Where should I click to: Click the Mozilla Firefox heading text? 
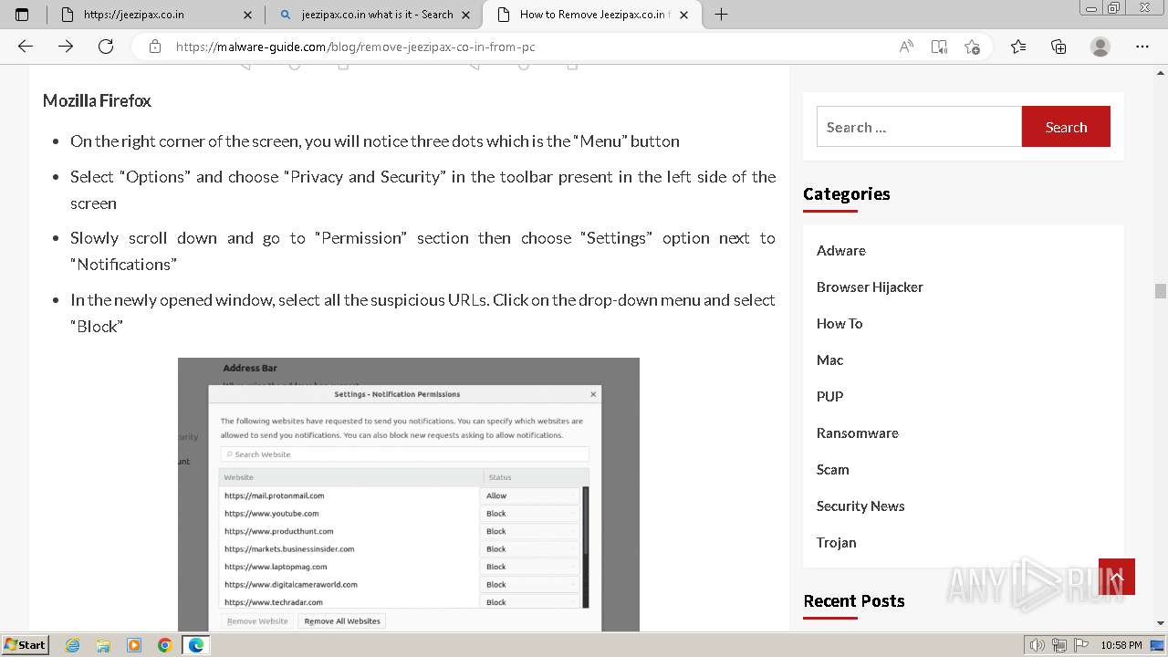click(x=97, y=100)
